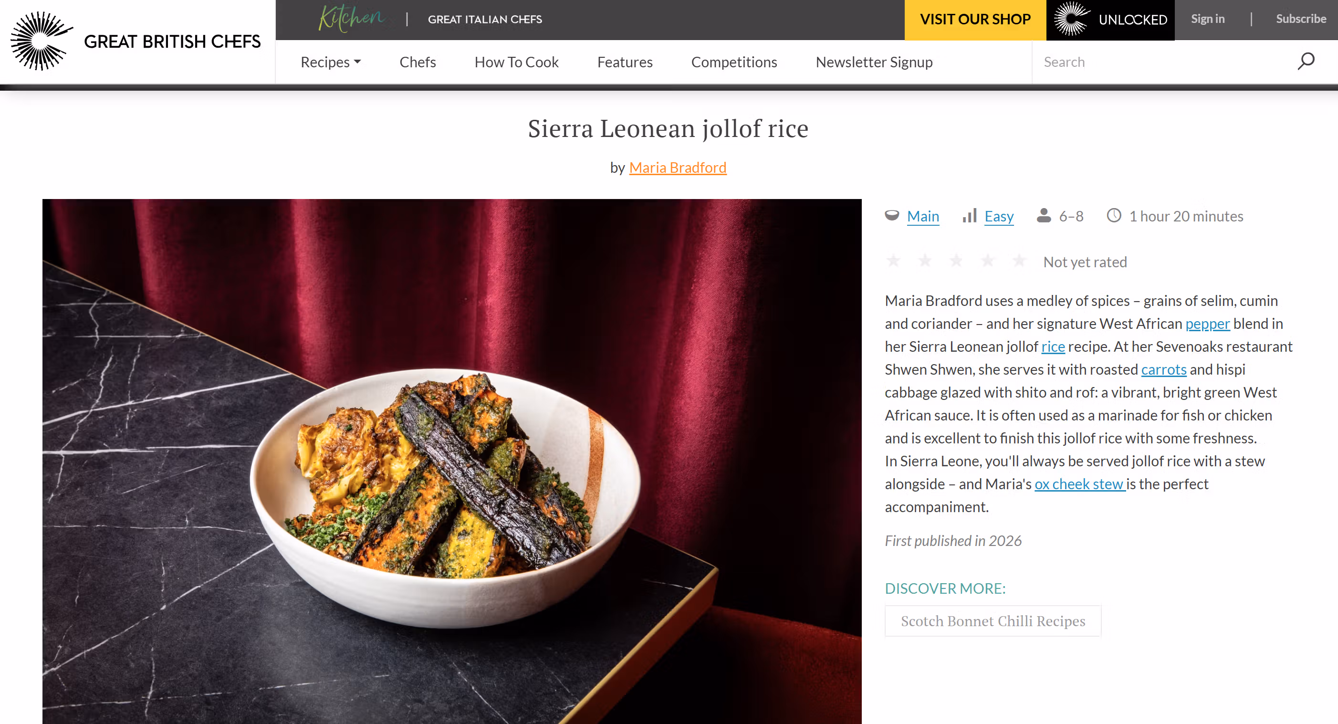Open the How To Cook section

point(516,62)
